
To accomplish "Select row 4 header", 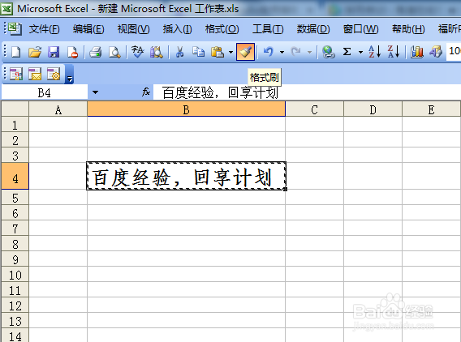I will 15,176.
